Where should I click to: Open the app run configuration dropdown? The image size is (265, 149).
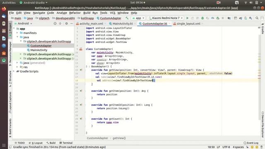tap(138, 18)
